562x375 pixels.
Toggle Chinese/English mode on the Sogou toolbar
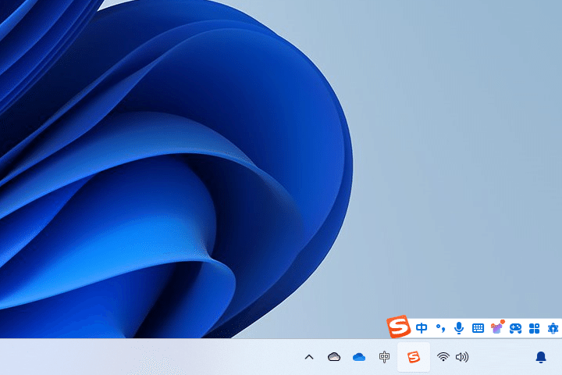click(x=421, y=328)
